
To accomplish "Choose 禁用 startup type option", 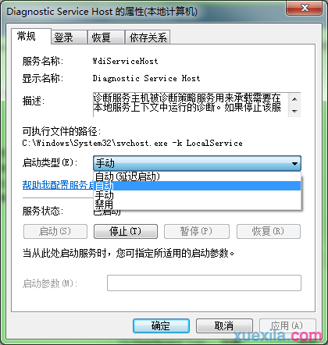I will coord(197,205).
